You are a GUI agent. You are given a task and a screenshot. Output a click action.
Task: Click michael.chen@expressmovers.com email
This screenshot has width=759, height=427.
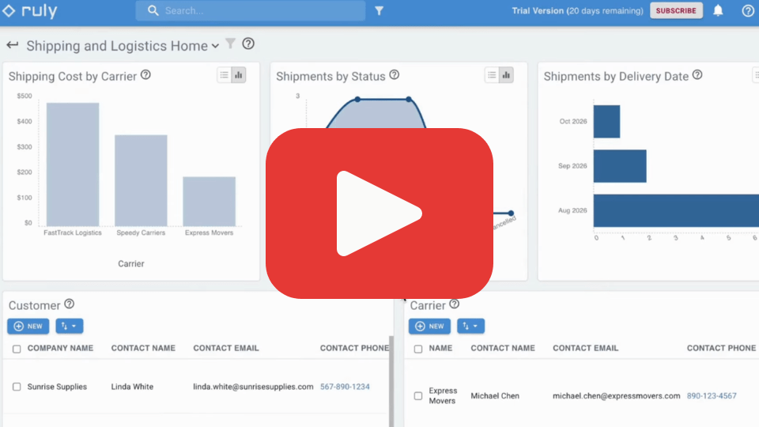616,396
